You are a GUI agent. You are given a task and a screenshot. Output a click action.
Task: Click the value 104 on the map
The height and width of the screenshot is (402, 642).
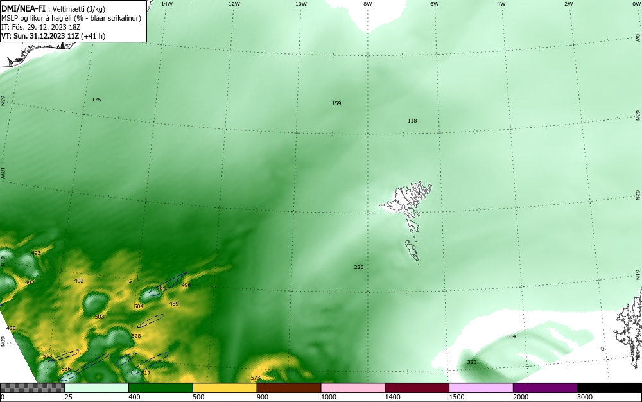pos(511,336)
